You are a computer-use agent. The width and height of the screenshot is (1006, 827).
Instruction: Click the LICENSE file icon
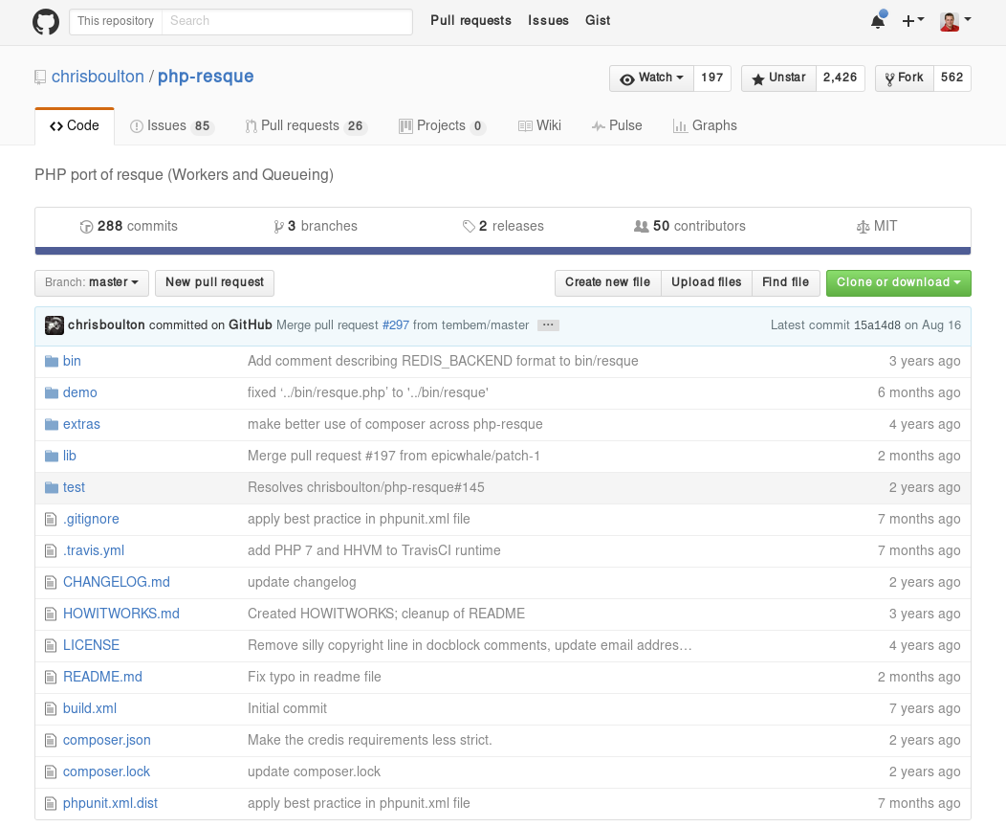pos(51,646)
